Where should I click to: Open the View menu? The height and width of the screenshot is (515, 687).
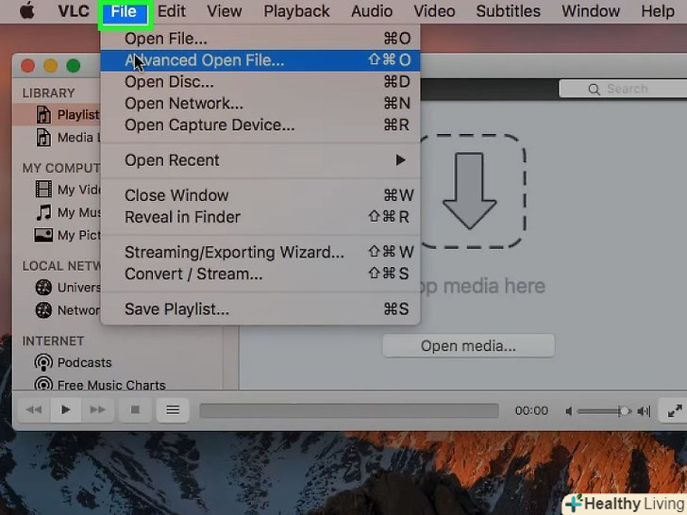click(225, 11)
